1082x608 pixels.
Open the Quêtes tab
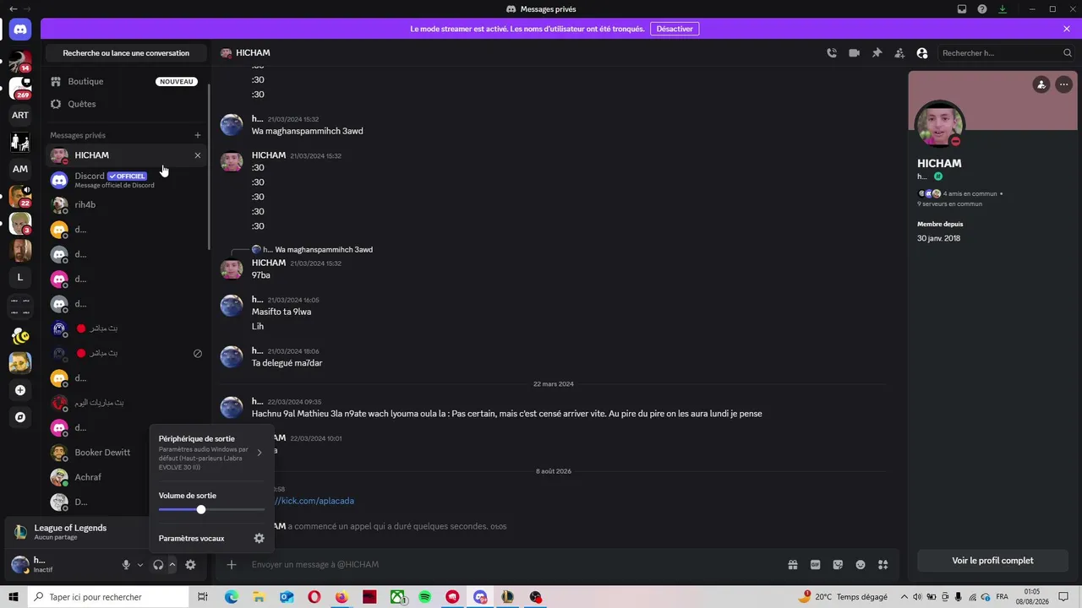coord(127,104)
